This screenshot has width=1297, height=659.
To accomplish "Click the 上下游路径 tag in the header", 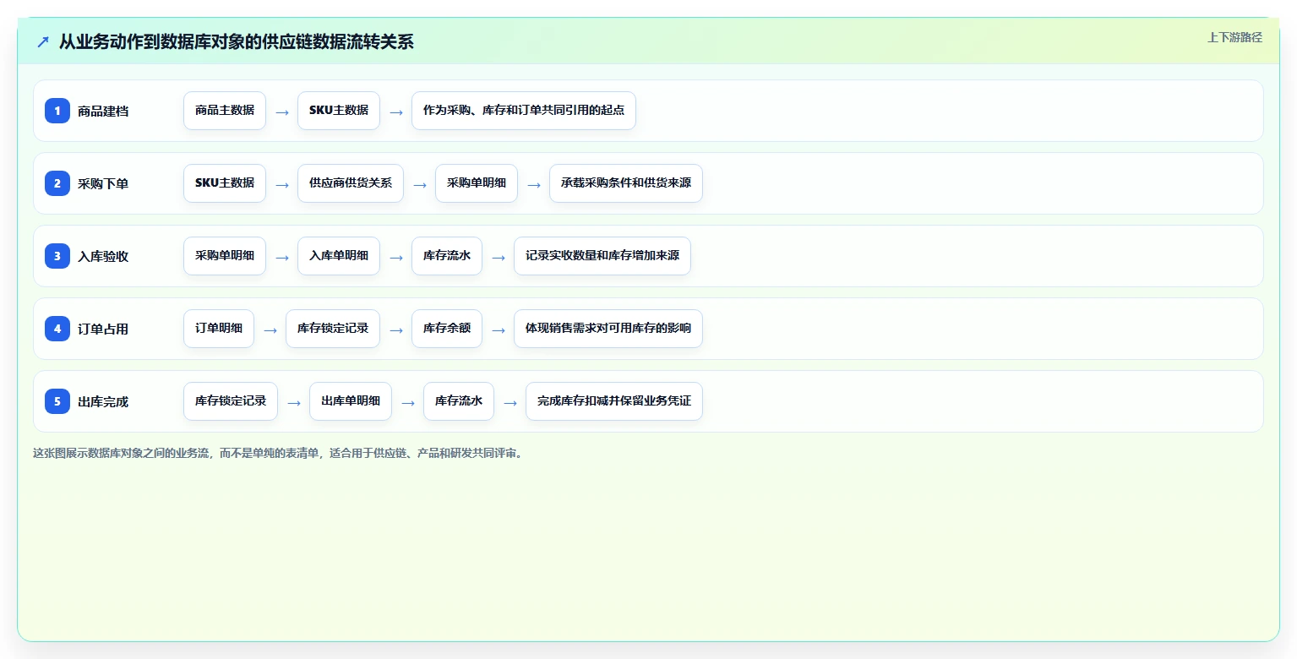I will pos(1234,37).
